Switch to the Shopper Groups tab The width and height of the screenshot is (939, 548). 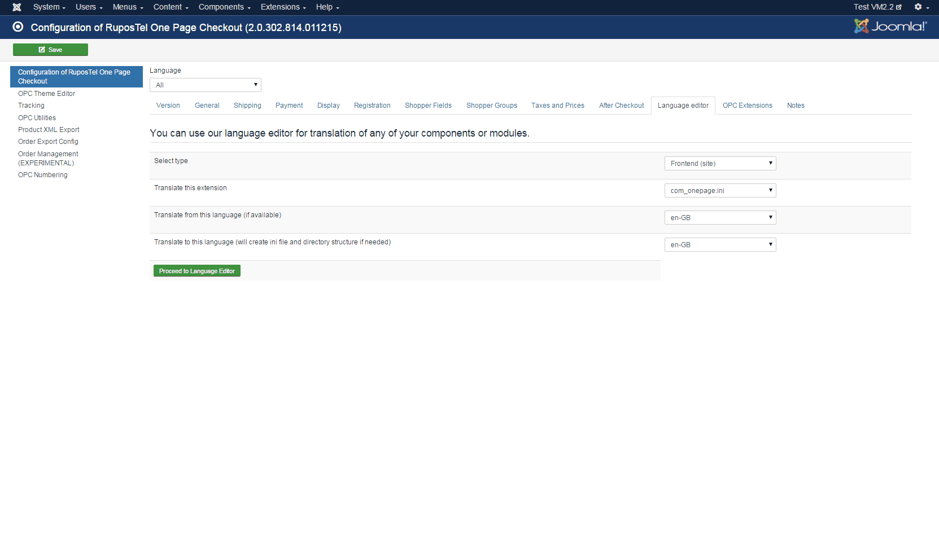492,106
